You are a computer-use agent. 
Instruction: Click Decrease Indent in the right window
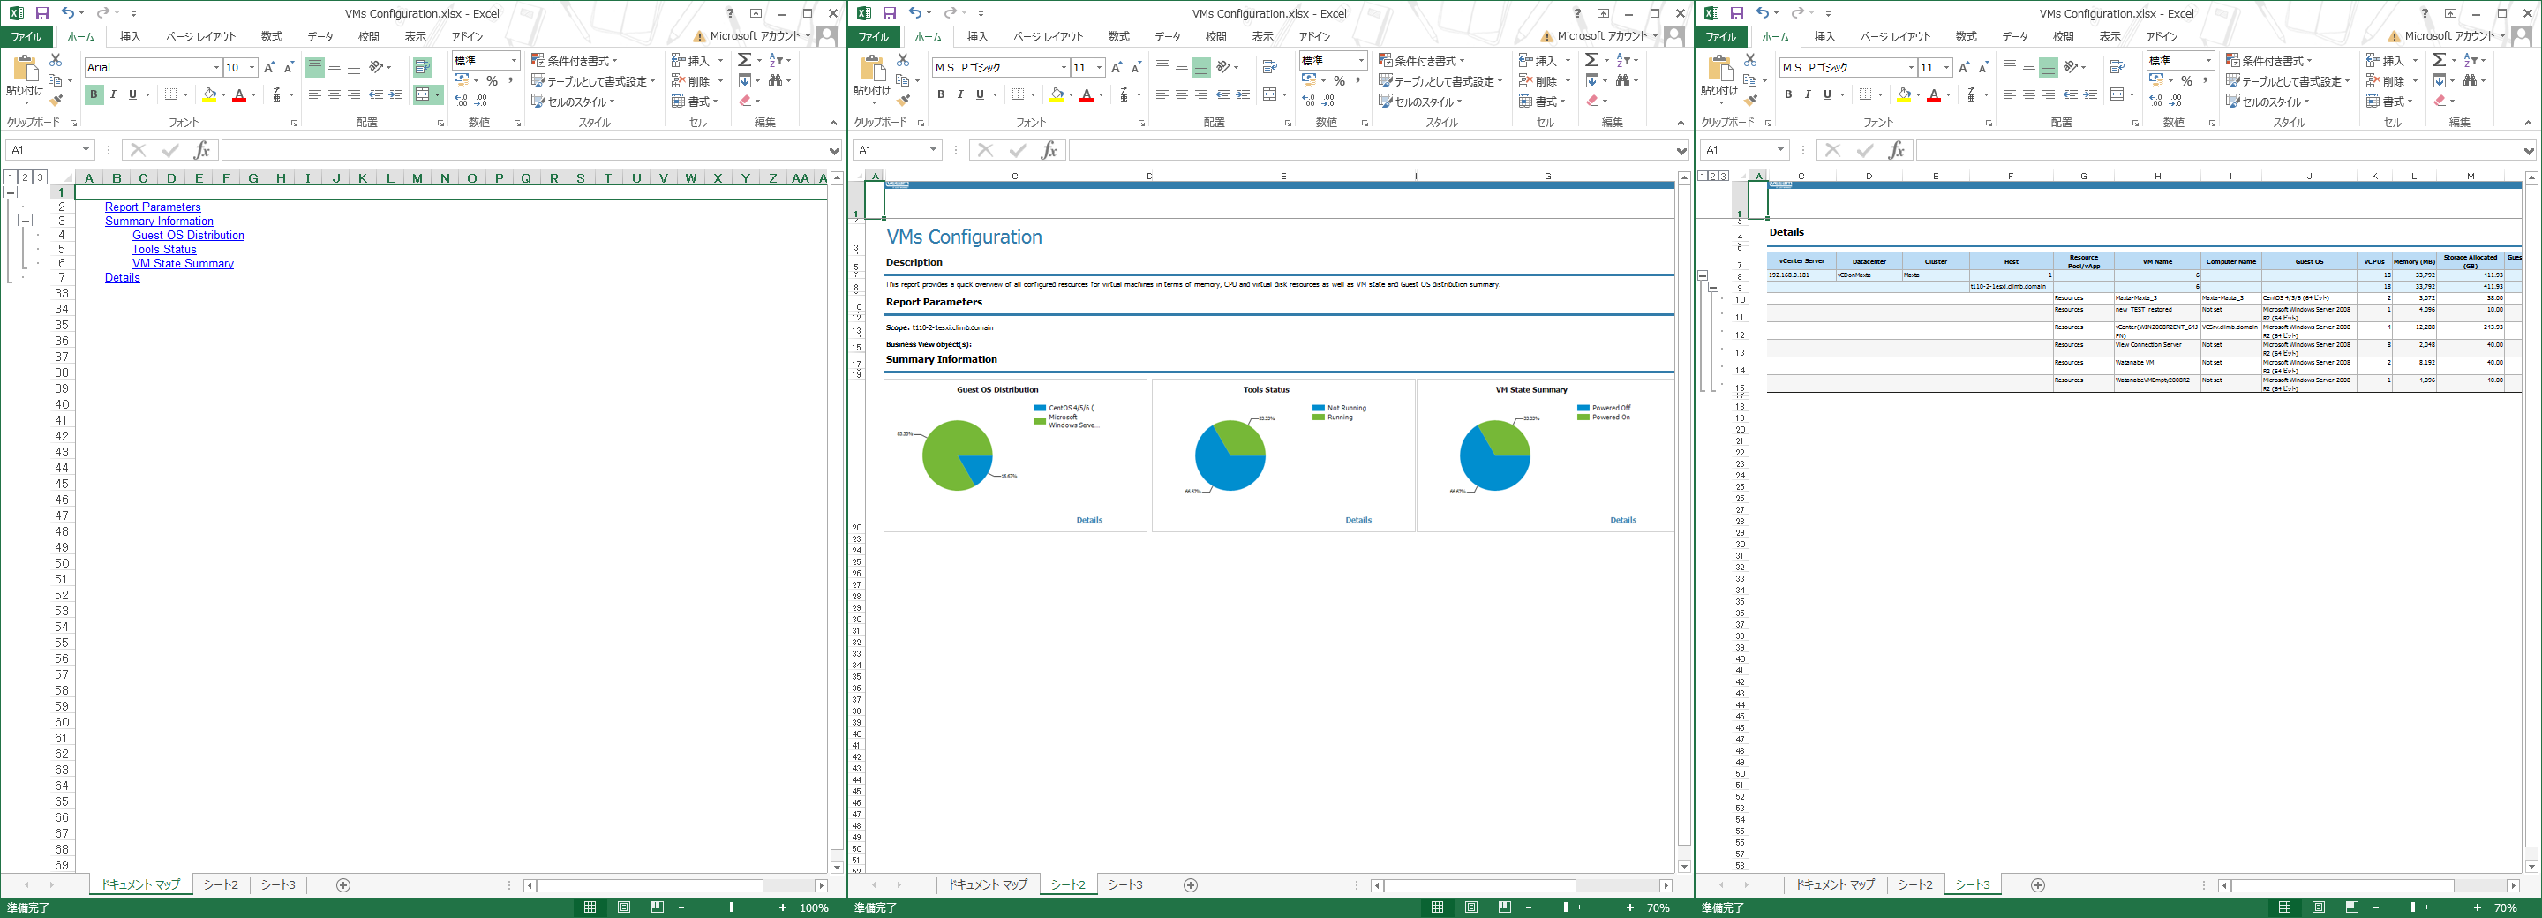(x=2071, y=94)
